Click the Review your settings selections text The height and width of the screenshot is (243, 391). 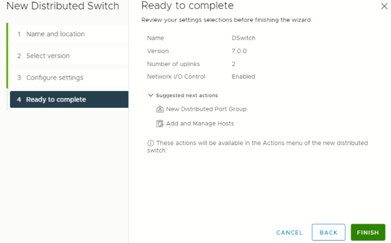[226, 20]
